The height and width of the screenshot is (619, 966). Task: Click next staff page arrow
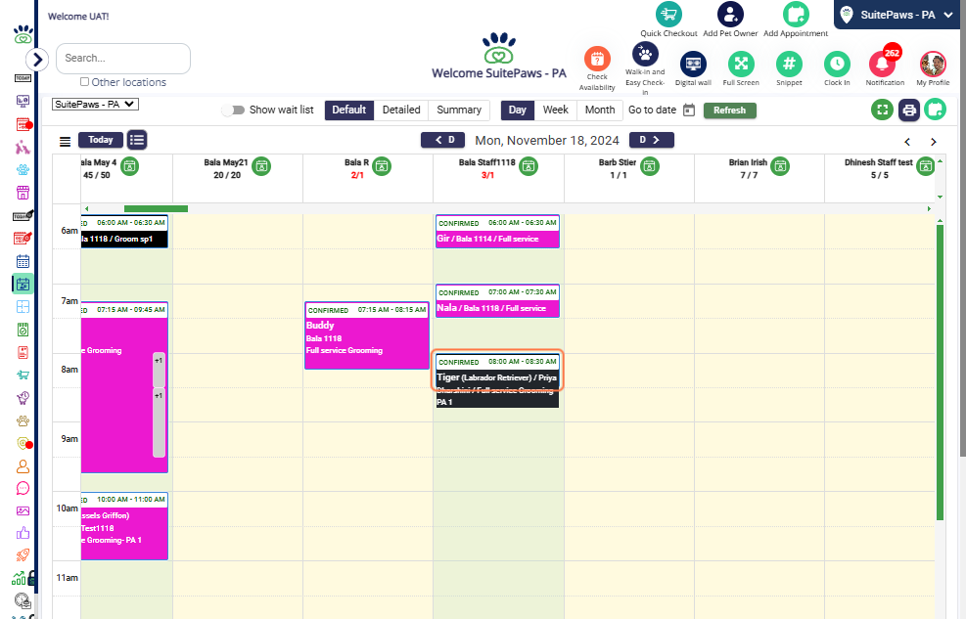[934, 142]
